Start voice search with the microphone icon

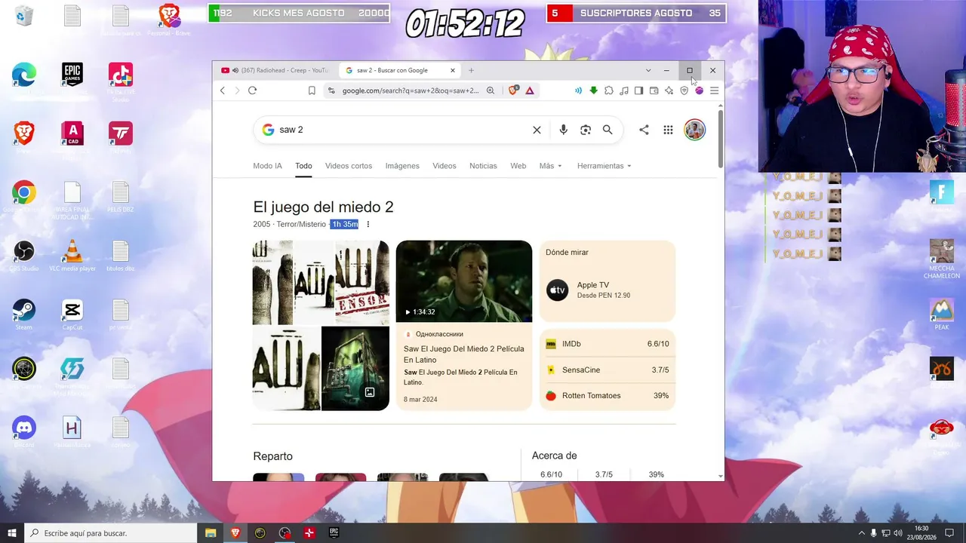tap(563, 130)
